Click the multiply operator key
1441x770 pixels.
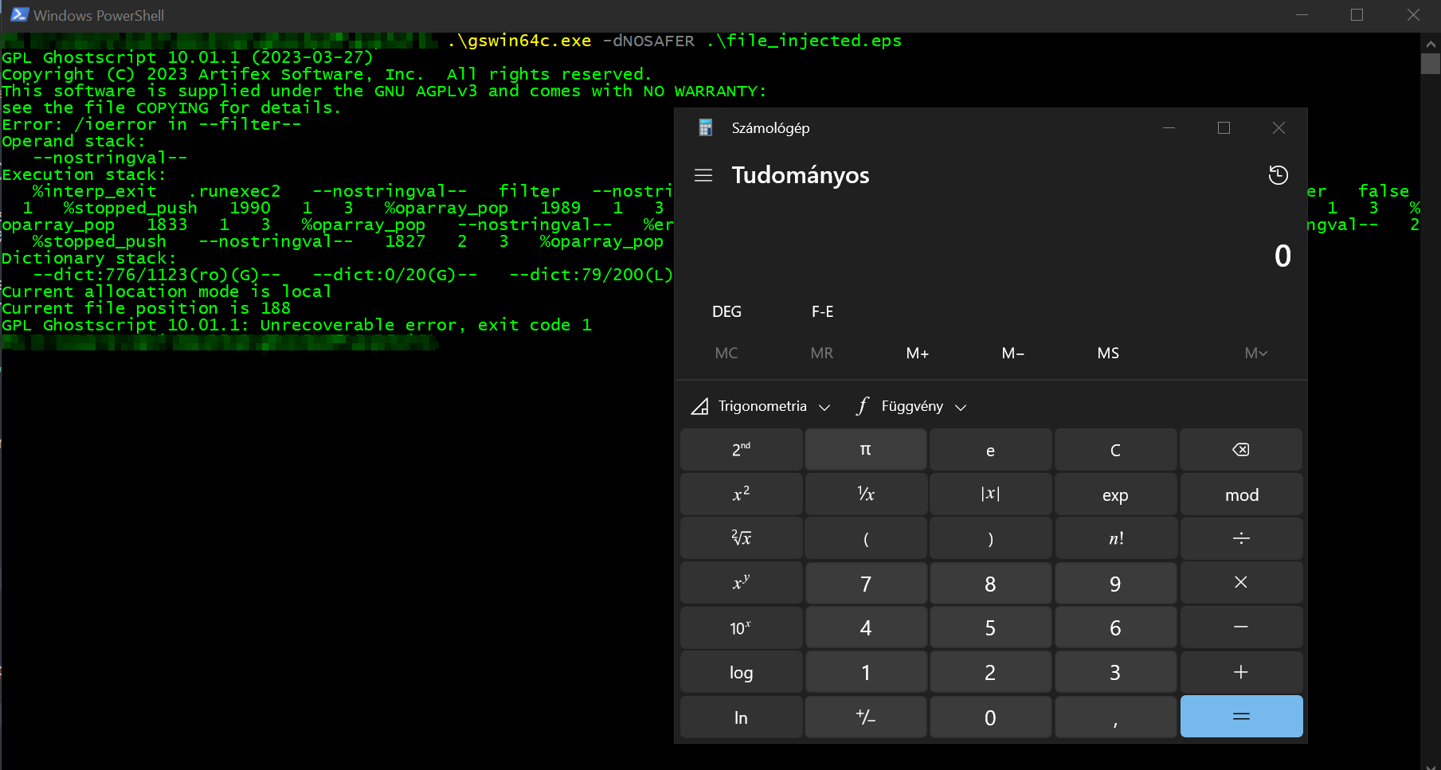tap(1241, 583)
